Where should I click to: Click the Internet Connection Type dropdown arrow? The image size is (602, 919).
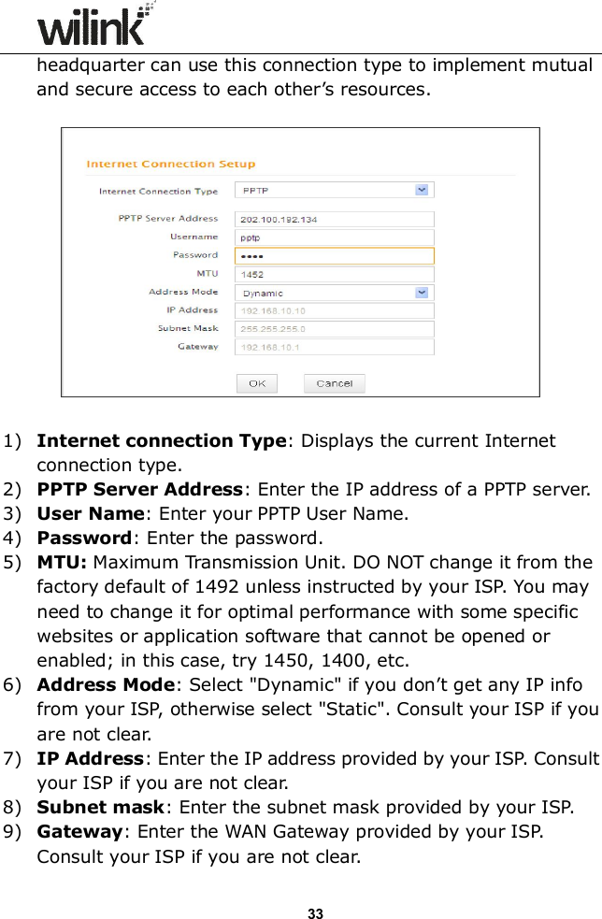pos(420,189)
